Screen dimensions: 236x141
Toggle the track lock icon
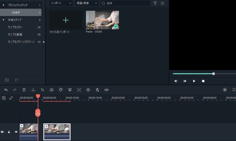point(9,132)
